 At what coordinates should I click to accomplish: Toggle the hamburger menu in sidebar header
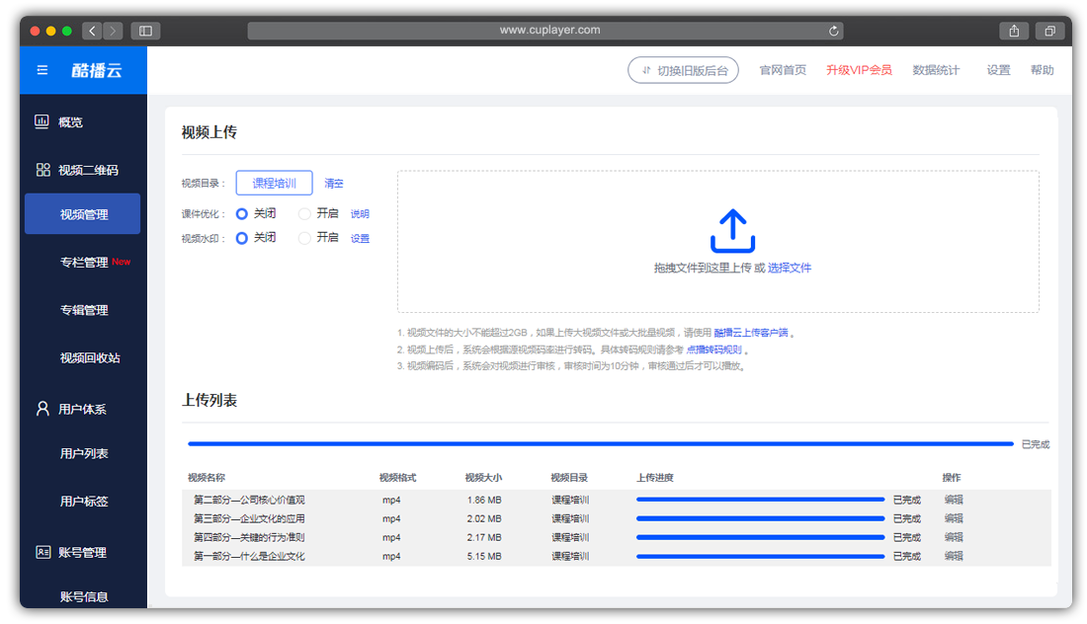click(x=42, y=70)
